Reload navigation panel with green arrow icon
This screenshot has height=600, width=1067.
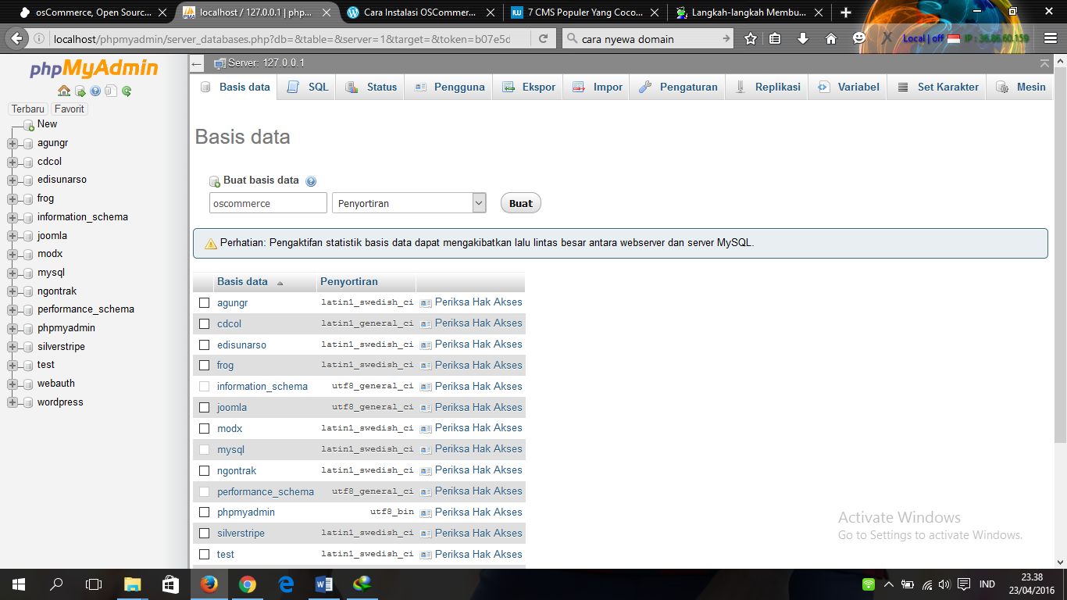click(127, 91)
